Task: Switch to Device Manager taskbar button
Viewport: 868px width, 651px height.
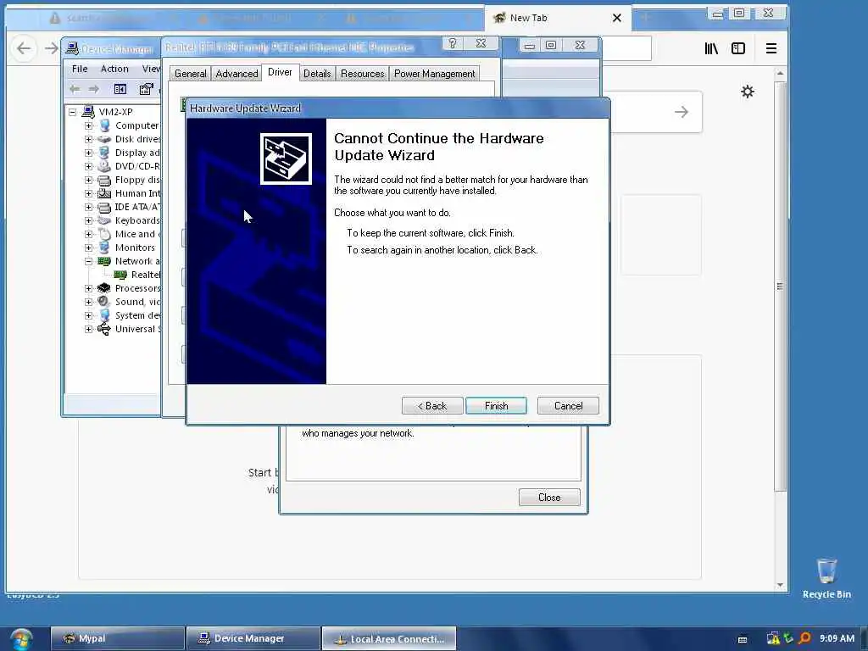Action: pyautogui.click(x=253, y=639)
